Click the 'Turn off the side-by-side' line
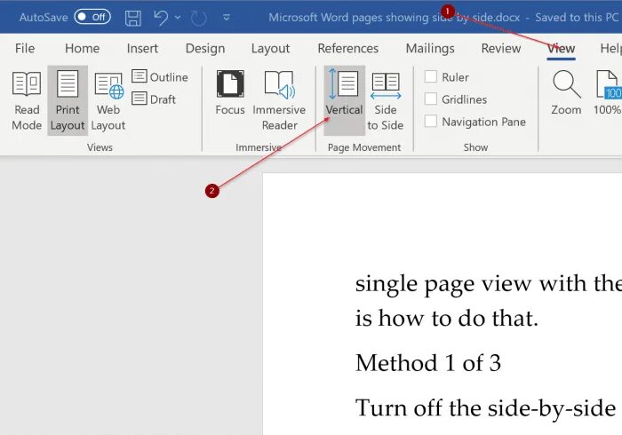This screenshot has width=622, height=435. coord(485,408)
